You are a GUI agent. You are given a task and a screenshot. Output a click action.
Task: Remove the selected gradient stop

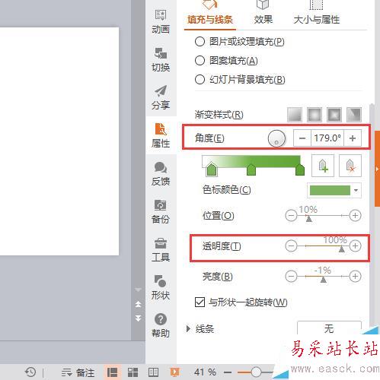tap(350, 166)
